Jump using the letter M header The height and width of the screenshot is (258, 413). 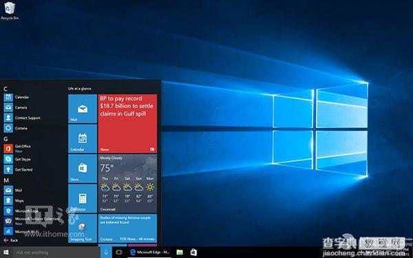(x=6, y=180)
